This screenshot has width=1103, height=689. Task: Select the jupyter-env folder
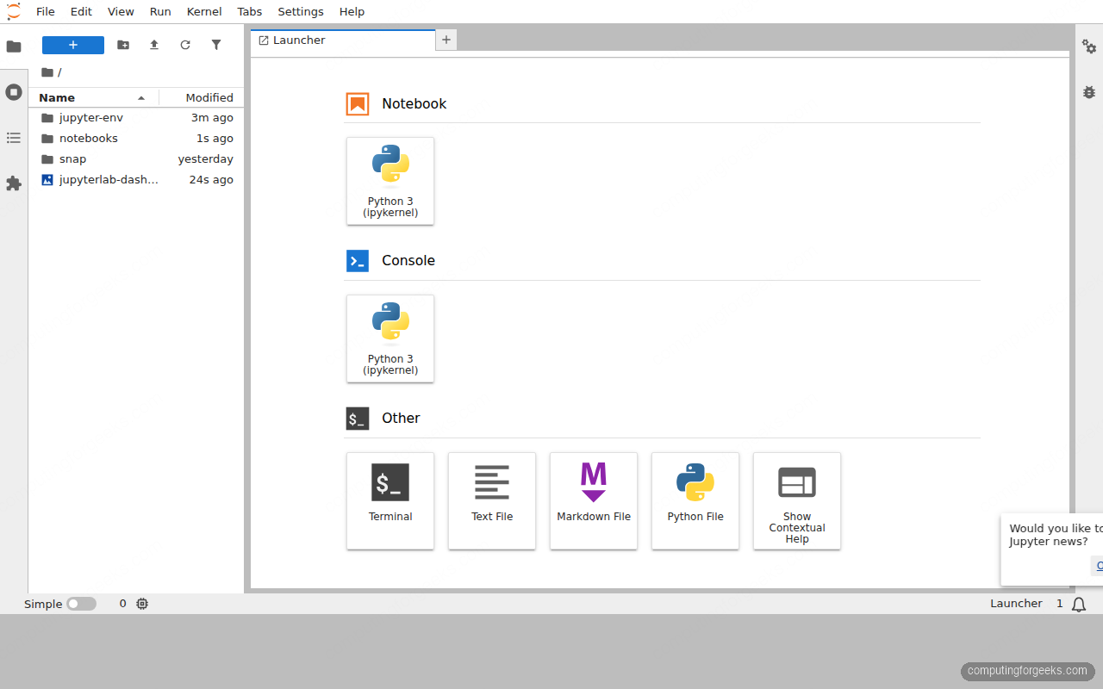pos(137,117)
